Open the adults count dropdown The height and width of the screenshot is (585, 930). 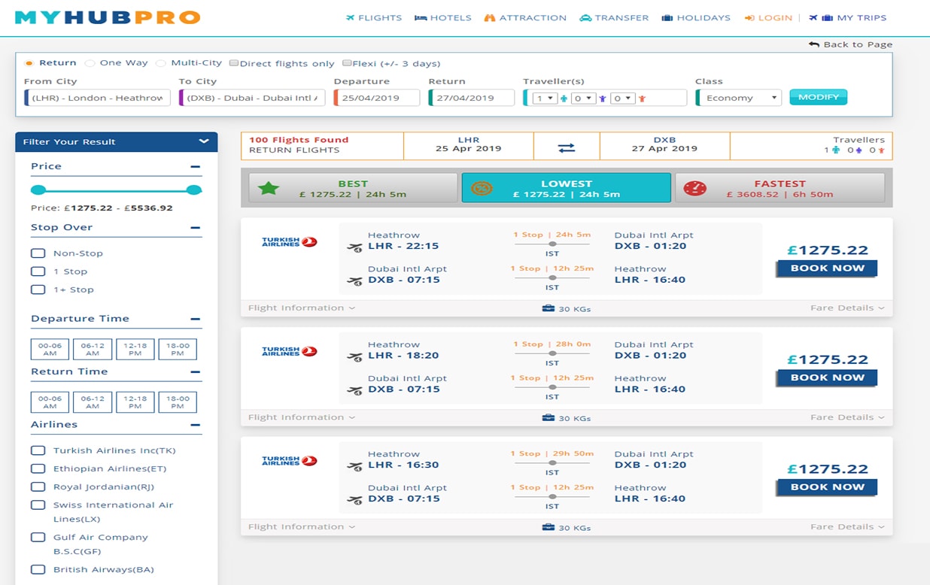tap(545, 98)
